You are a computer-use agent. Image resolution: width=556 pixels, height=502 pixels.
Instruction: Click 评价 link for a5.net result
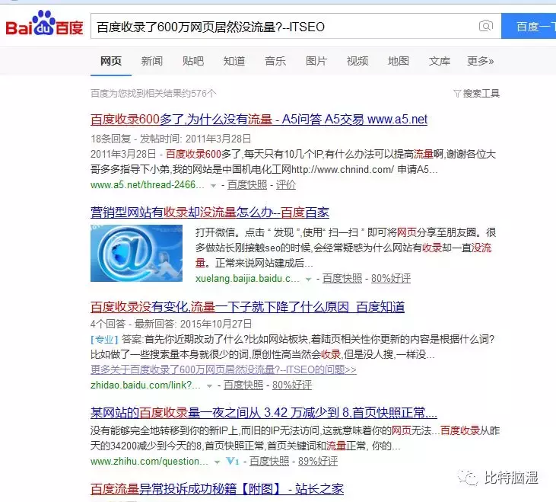tap(285, 185)
